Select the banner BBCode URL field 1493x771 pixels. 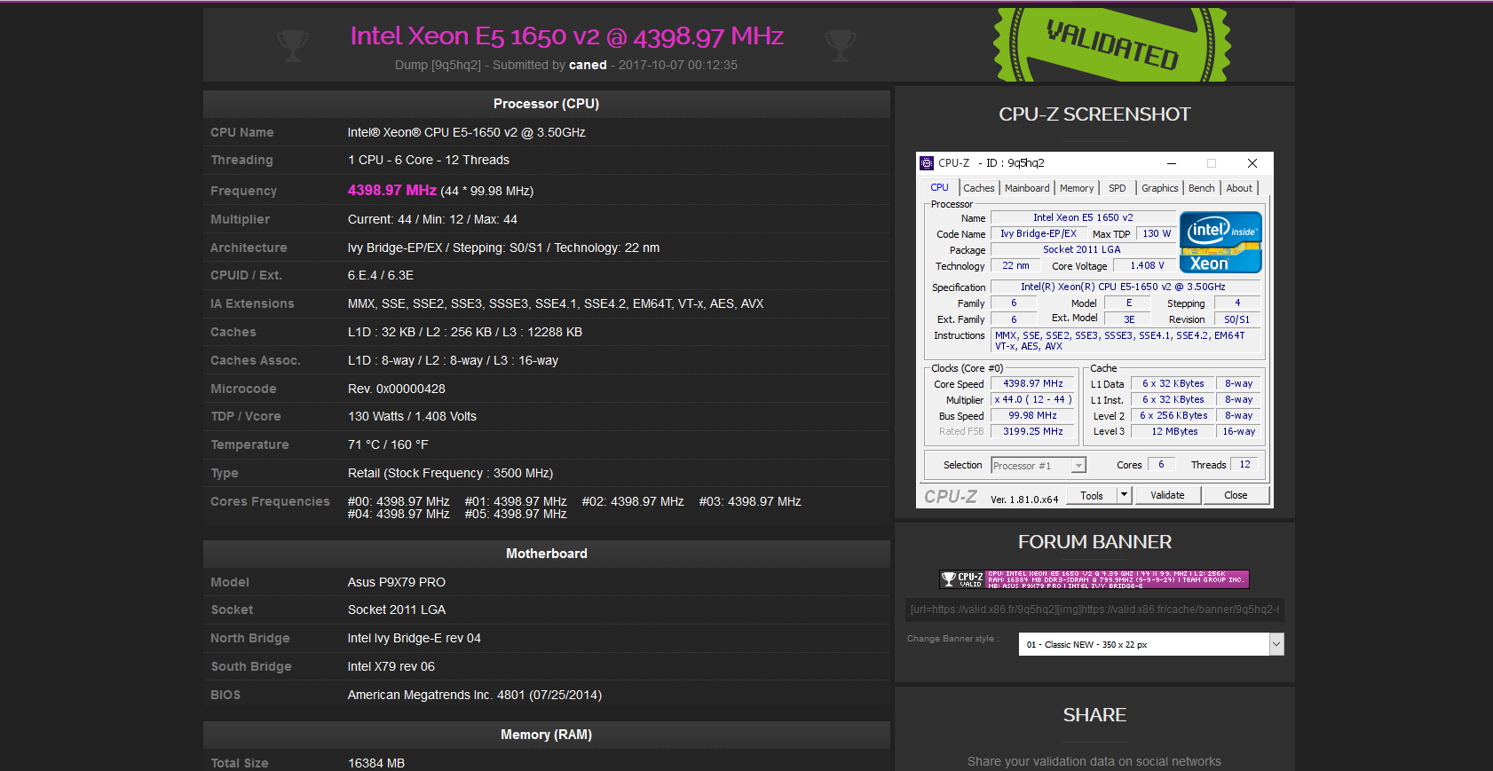coord(1094,610)
